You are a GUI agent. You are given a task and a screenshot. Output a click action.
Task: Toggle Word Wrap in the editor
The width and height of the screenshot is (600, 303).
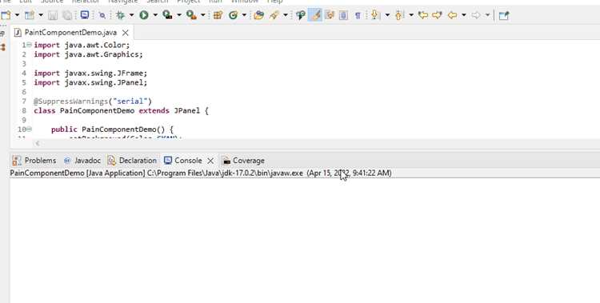(x=329, y=15)
